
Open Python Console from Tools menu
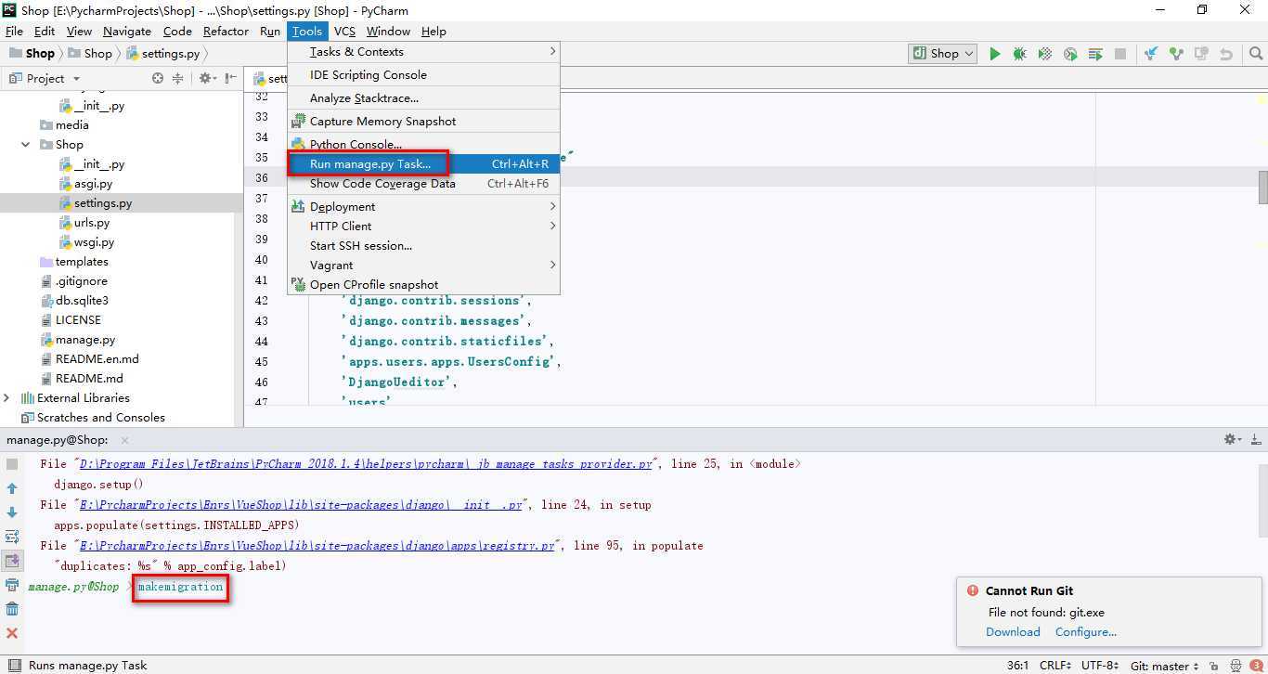[x=423, y=145]
